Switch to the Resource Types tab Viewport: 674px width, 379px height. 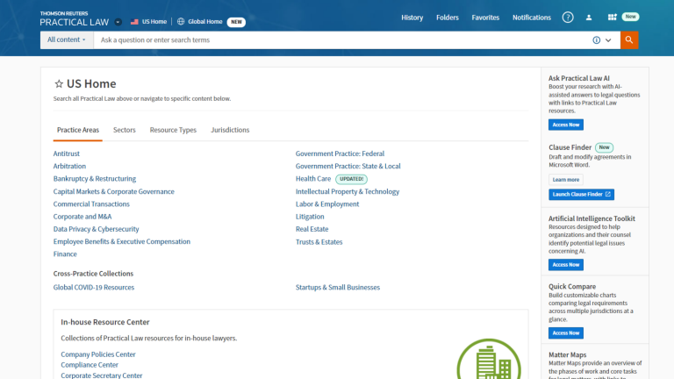(173, 130)
